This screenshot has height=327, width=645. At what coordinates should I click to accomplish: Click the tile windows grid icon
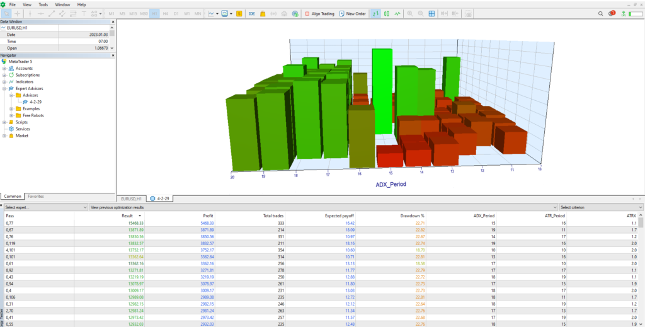(431, 13)
